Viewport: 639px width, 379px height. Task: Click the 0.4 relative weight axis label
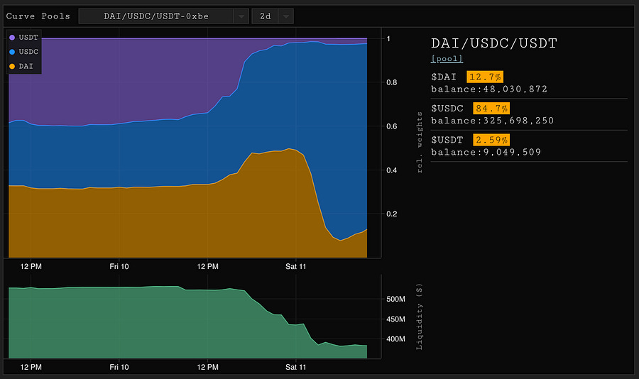(392, 170)
